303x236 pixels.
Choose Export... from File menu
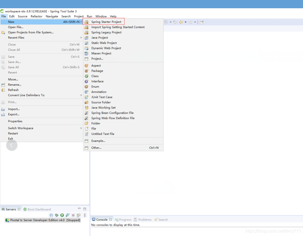pyautogui.click(x=13, y=114)
